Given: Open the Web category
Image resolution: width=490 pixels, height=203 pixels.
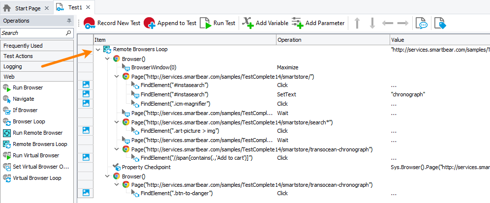Looking at the screenshot, I should pyautogui.click(x=37, y=77).
